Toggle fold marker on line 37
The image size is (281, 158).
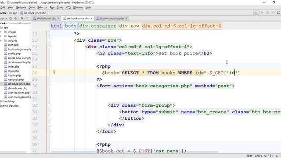pyautogui.click(x=49, y=132)
